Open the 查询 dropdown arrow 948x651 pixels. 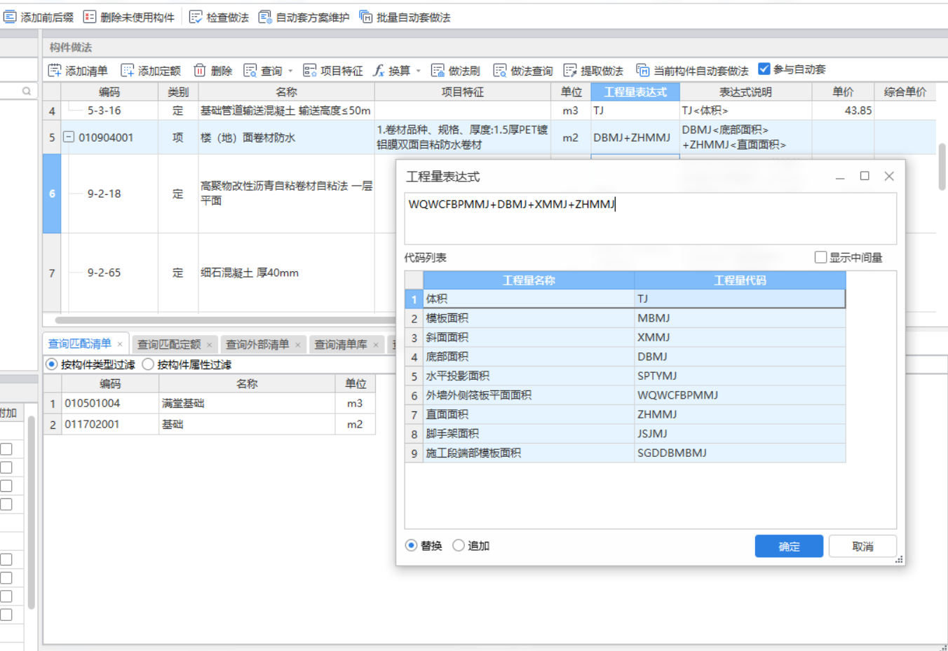[x=290, y=71]
